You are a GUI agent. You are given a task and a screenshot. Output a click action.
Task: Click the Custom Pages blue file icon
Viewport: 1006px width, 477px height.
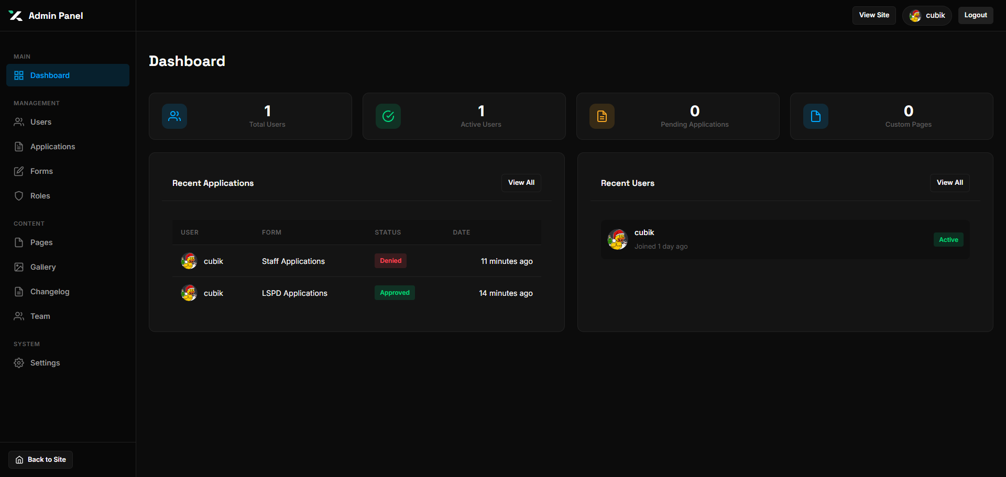tap(816, 116)
